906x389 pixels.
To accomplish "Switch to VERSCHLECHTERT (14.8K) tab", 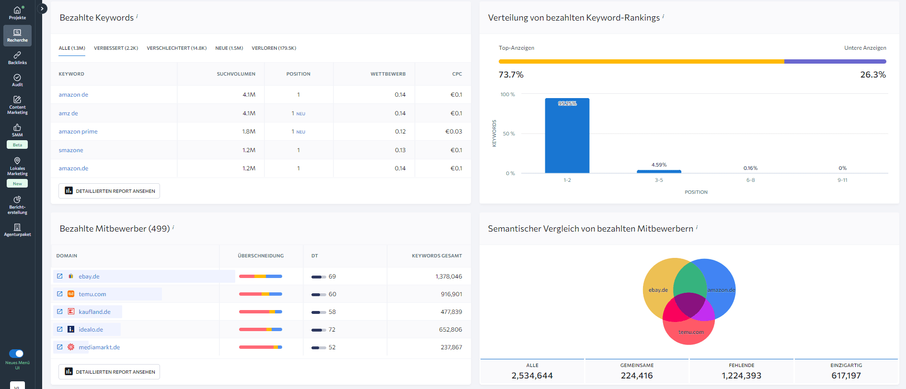I will (x=177, y=48).
